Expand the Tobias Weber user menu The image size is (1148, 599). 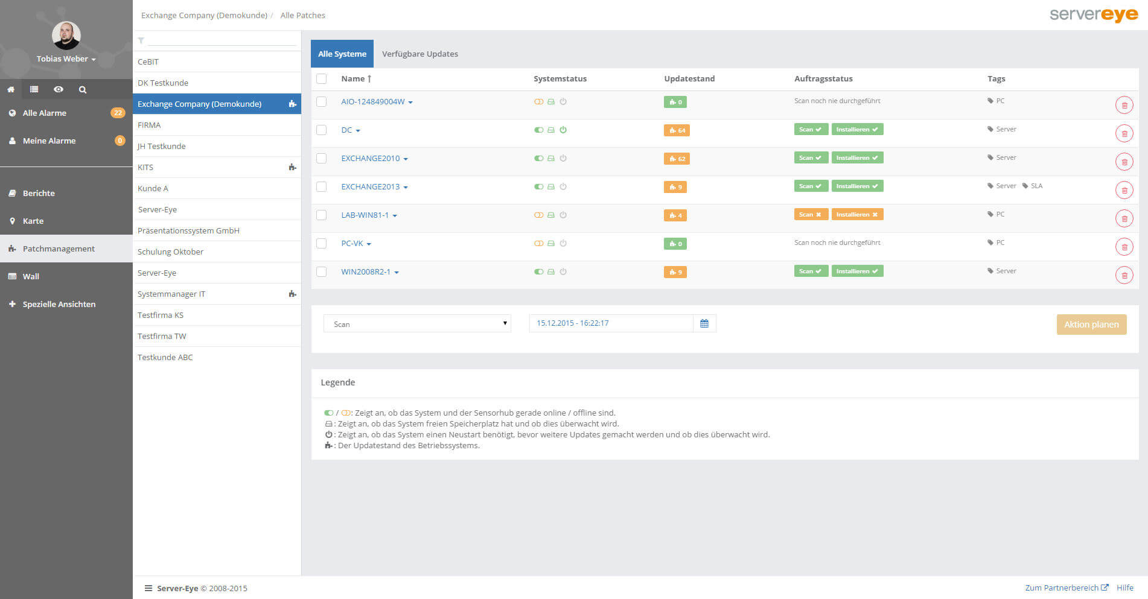66,59
